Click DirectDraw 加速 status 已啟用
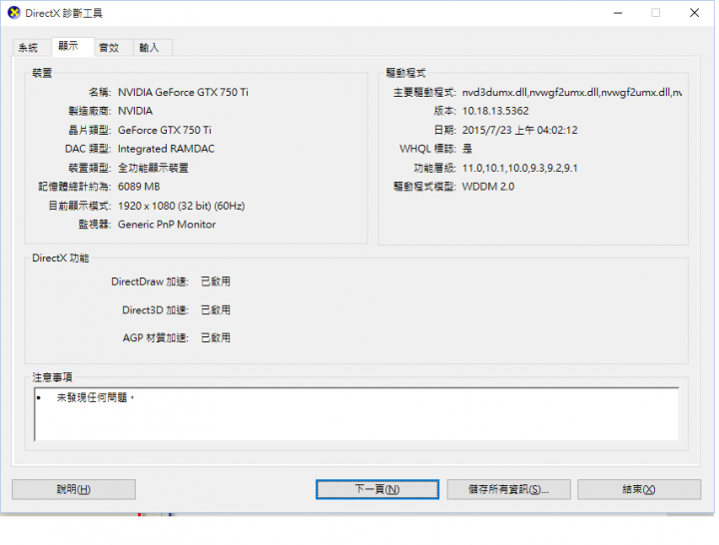Viewport: 719px width, 545px height. 216,281
